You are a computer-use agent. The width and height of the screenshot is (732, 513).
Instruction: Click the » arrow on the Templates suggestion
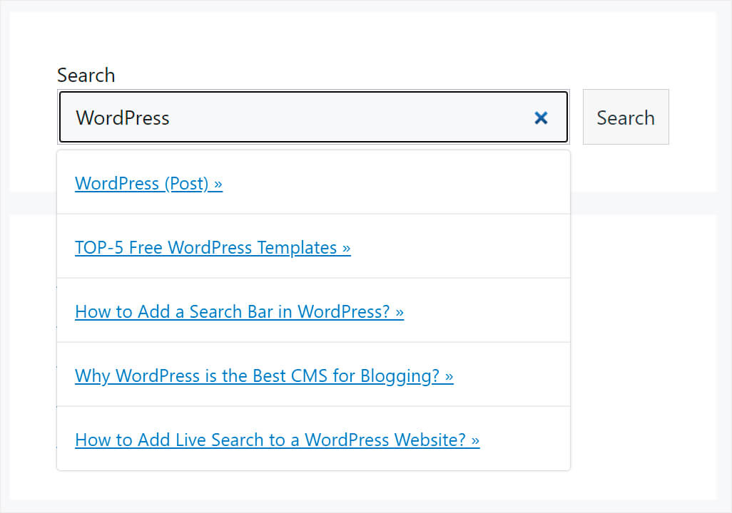(347, 247)
